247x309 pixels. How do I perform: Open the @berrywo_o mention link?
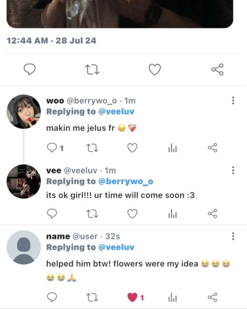[126, 181]
